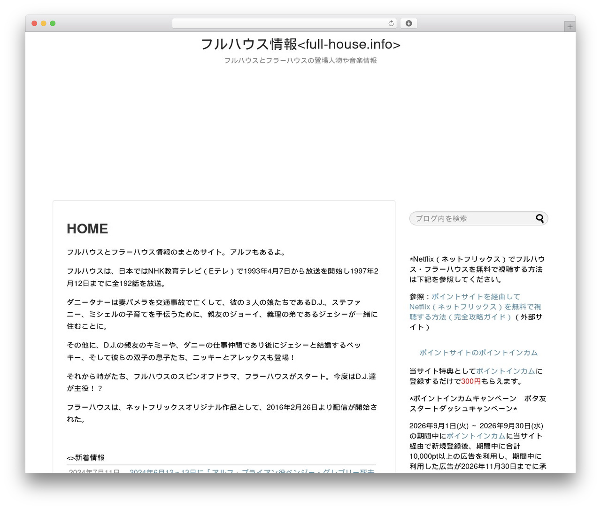Click the site tagline フルハウスとフラーハウスの登場人物や音楽情報

[300, 61]
